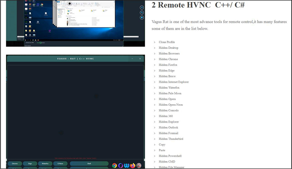292x169 pixels.
Task: Click the horizontal scrollbar under the remote desktop
Action: [131, 37]
